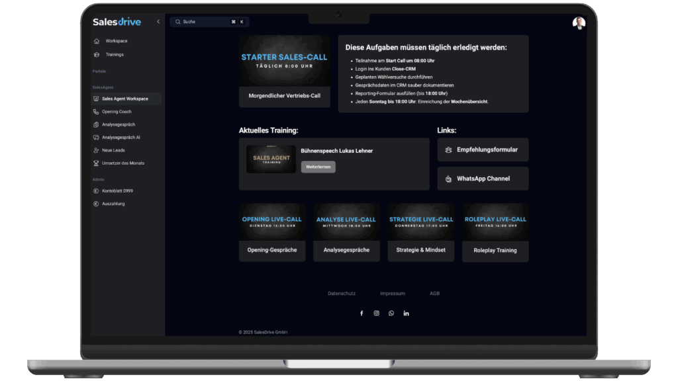The height and width of the screenshot is (381, 678).
Task: Open the LinkedIn icon in footer
Action: point(406,313)
